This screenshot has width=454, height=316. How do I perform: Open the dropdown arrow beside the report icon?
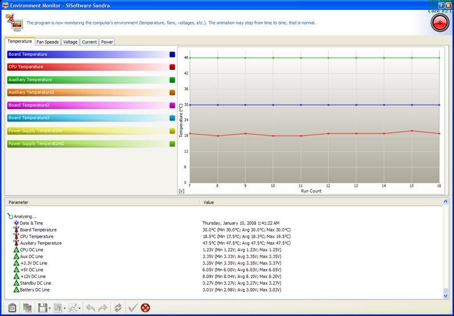64,308
